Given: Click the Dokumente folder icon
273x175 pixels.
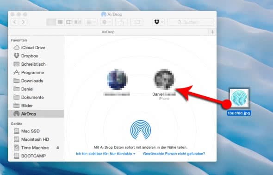Looking at the screenshot, I should coord(16,97).
